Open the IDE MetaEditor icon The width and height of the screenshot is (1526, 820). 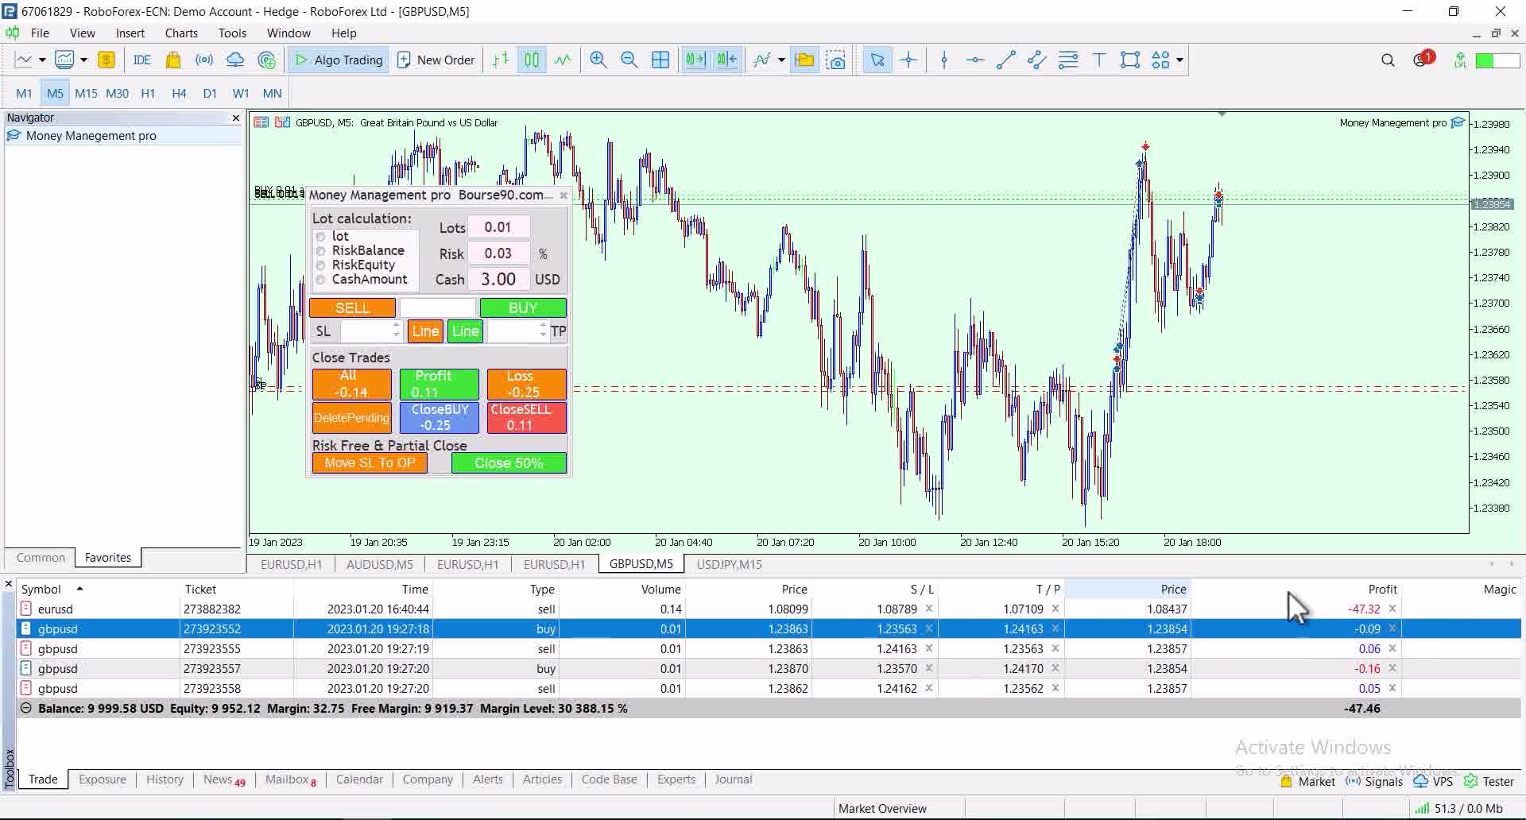142,60
